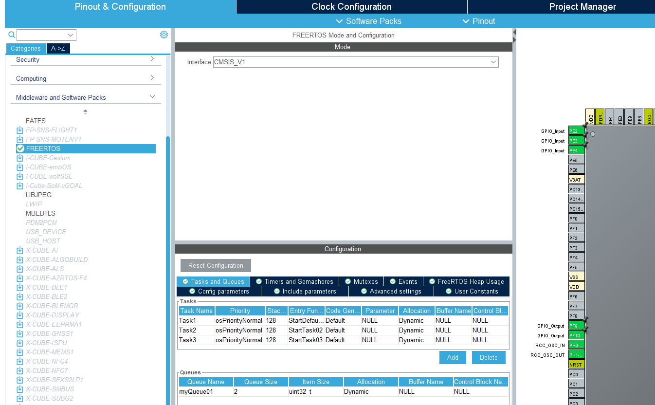This screenshot has width=655, height=405.
Task: Open Timers and Semaphores tab
Action: pyautogui.click(x=295, y=281)
